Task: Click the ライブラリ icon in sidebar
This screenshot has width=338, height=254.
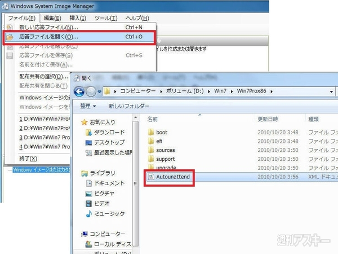Action: pyautogui.click(x=84, y=173)
